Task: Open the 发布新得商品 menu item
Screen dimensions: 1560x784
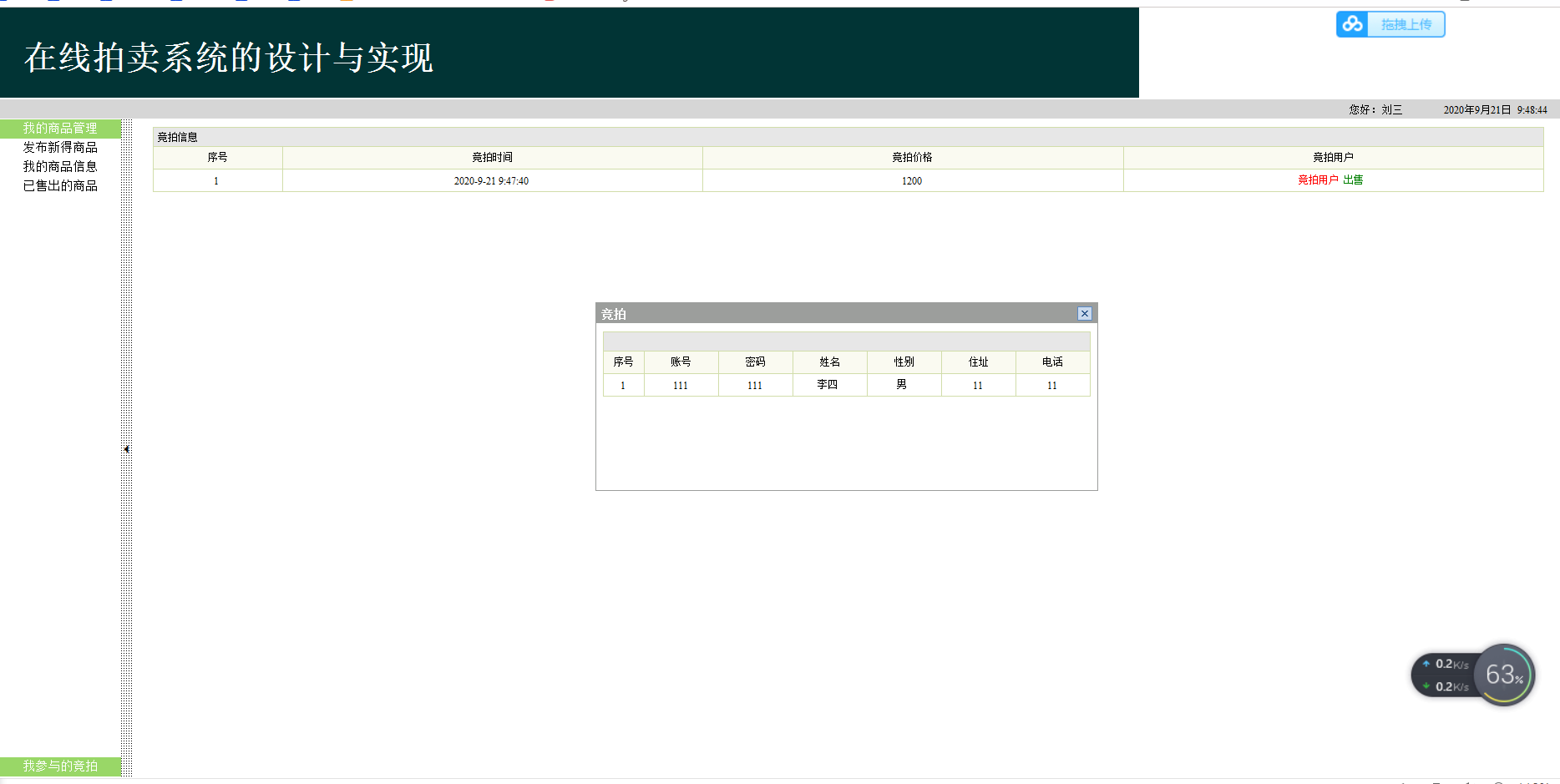Action: tap(60, 148)
